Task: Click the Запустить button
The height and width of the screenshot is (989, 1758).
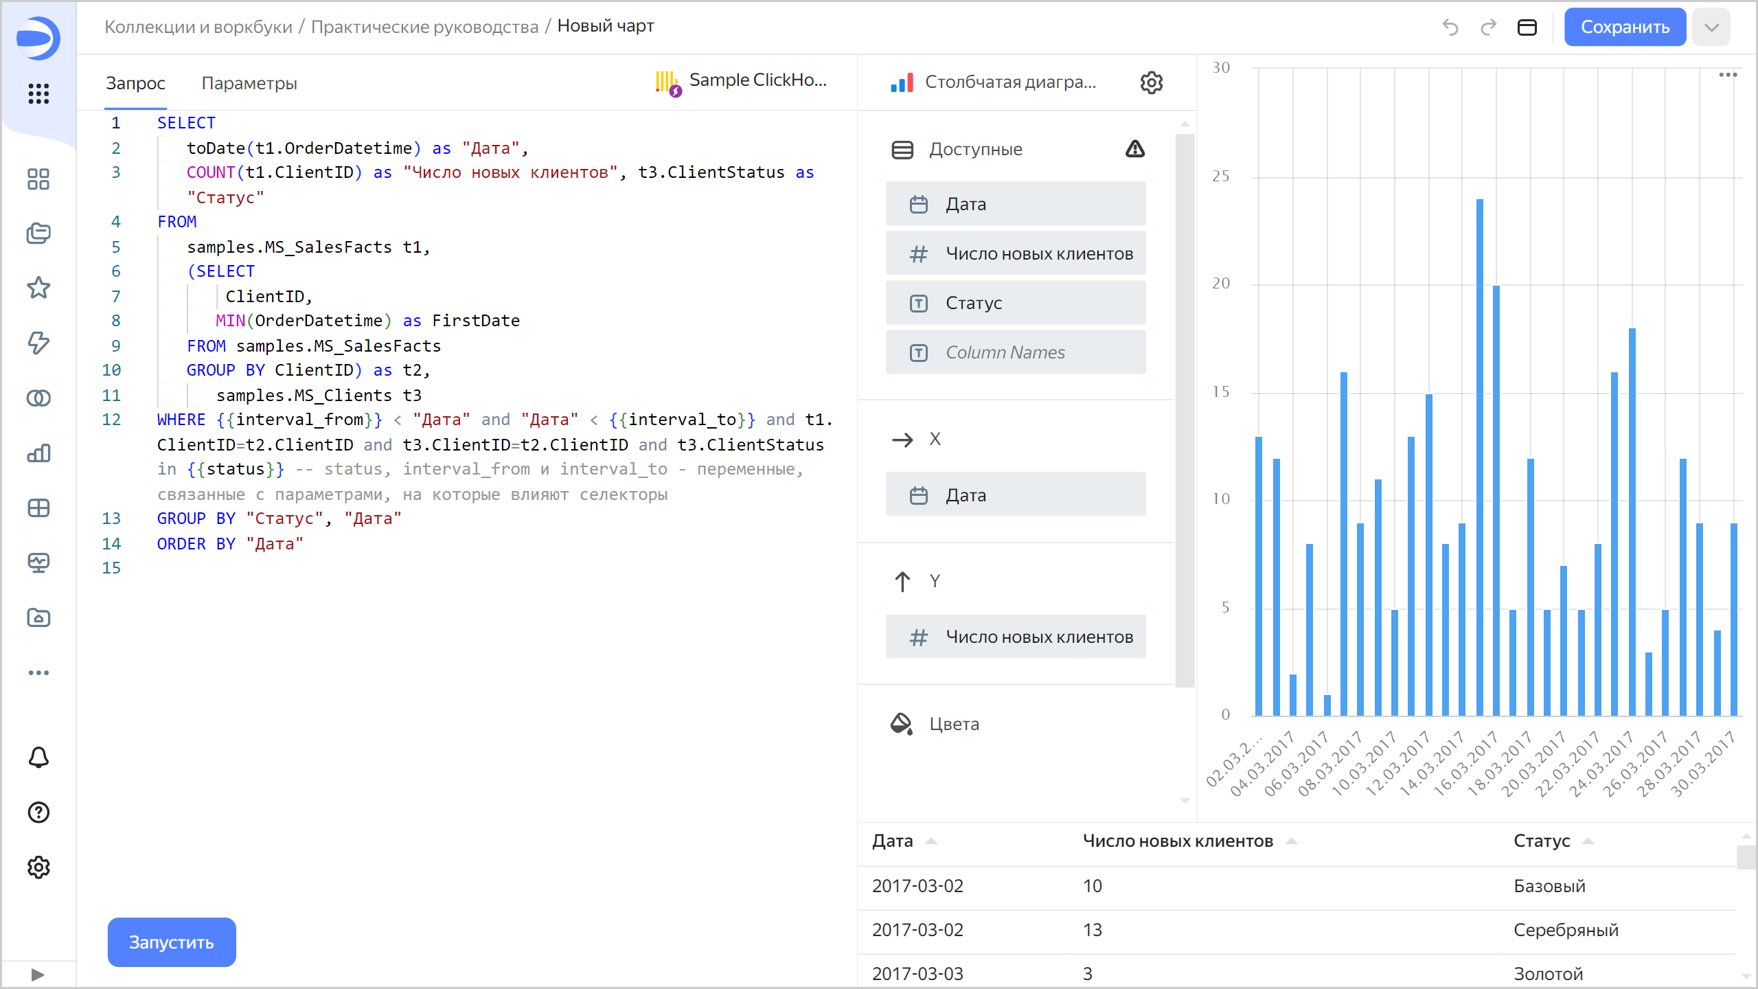Action: [x=171, y=942]
